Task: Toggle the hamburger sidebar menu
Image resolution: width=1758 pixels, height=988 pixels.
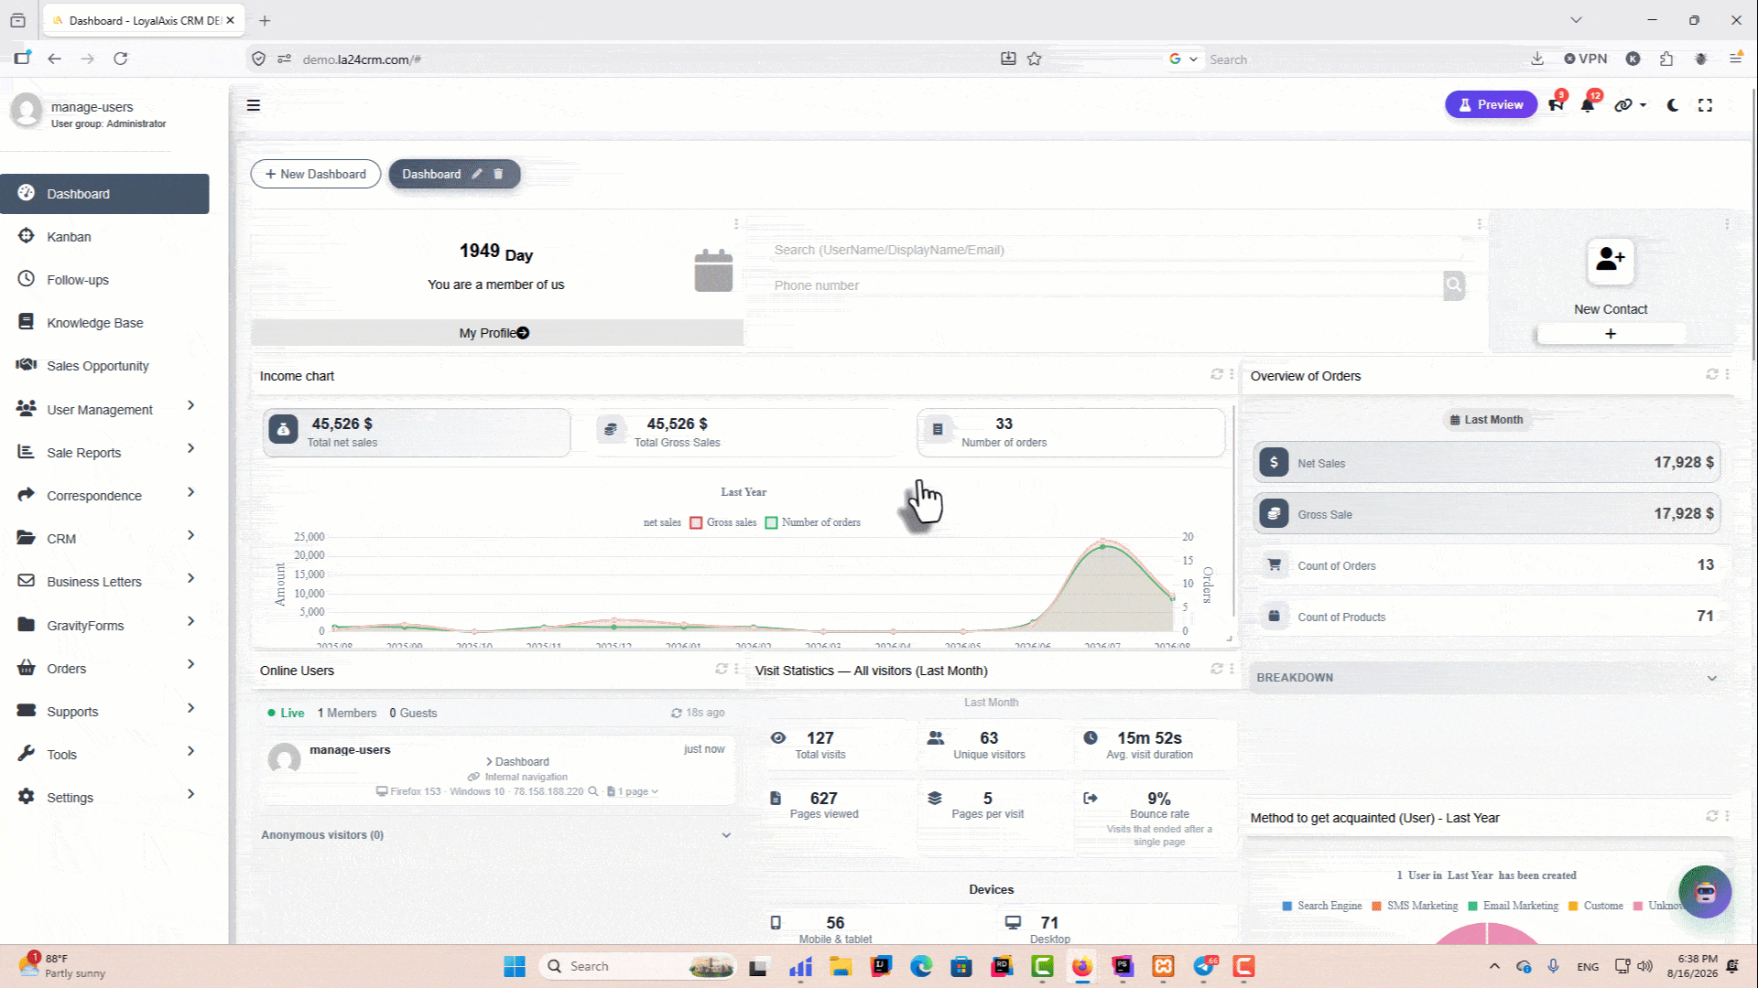Action: (x=254, y=105)
